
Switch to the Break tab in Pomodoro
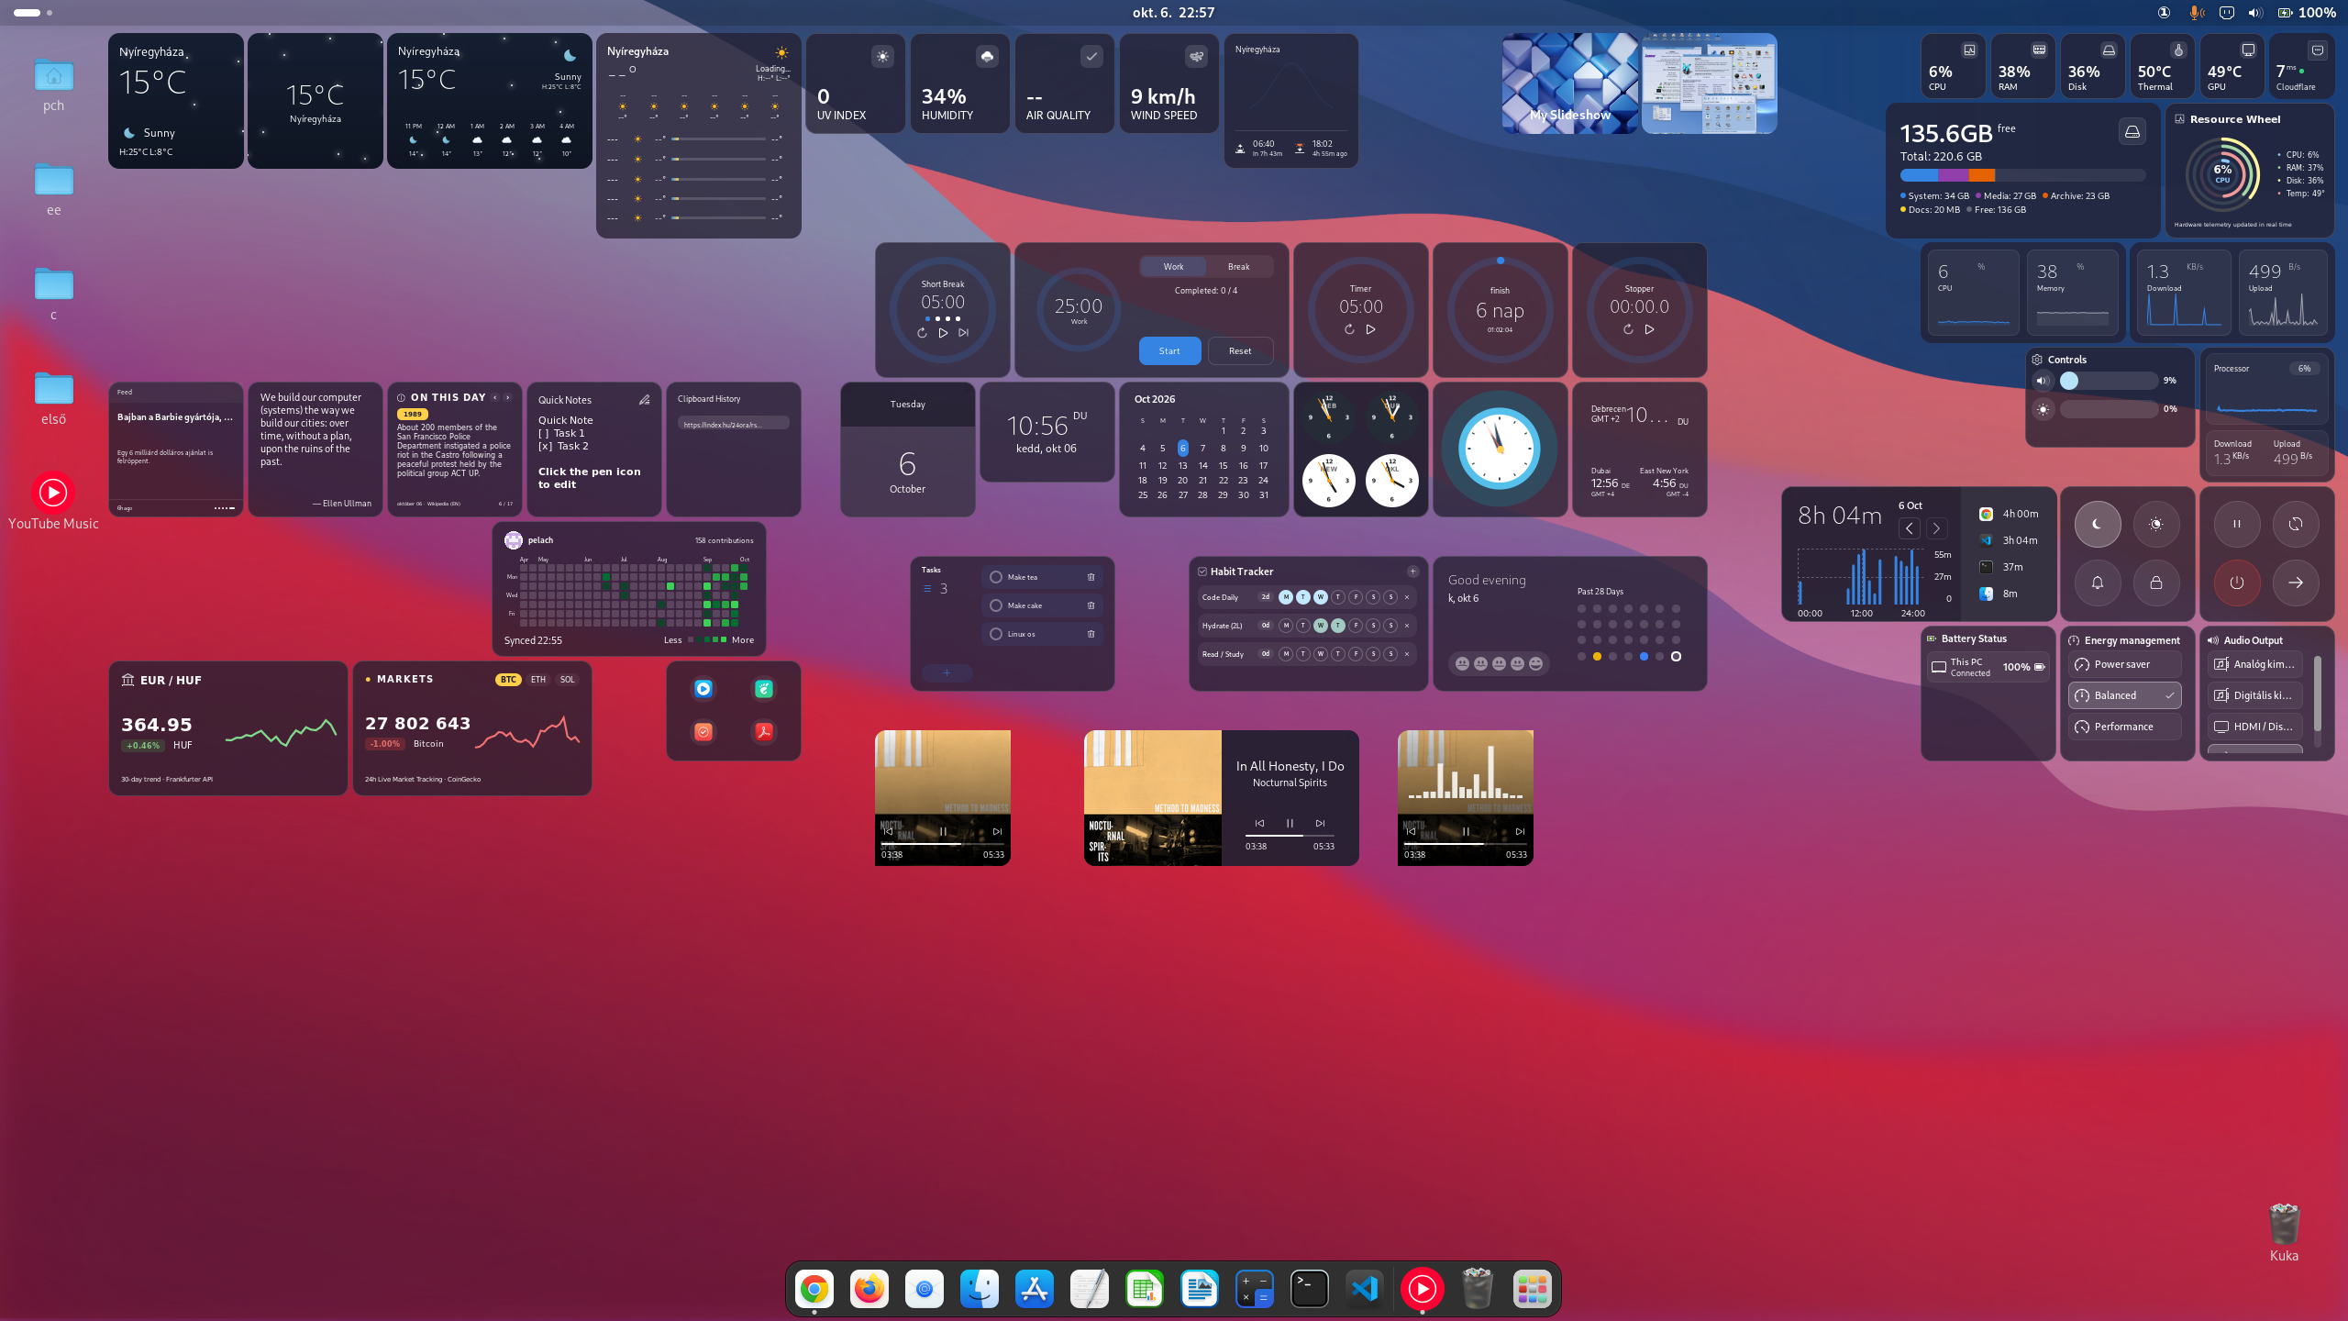click(1238, 267)
